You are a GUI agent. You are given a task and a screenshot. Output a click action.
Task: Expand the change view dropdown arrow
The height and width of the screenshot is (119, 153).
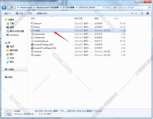(136, 13)
